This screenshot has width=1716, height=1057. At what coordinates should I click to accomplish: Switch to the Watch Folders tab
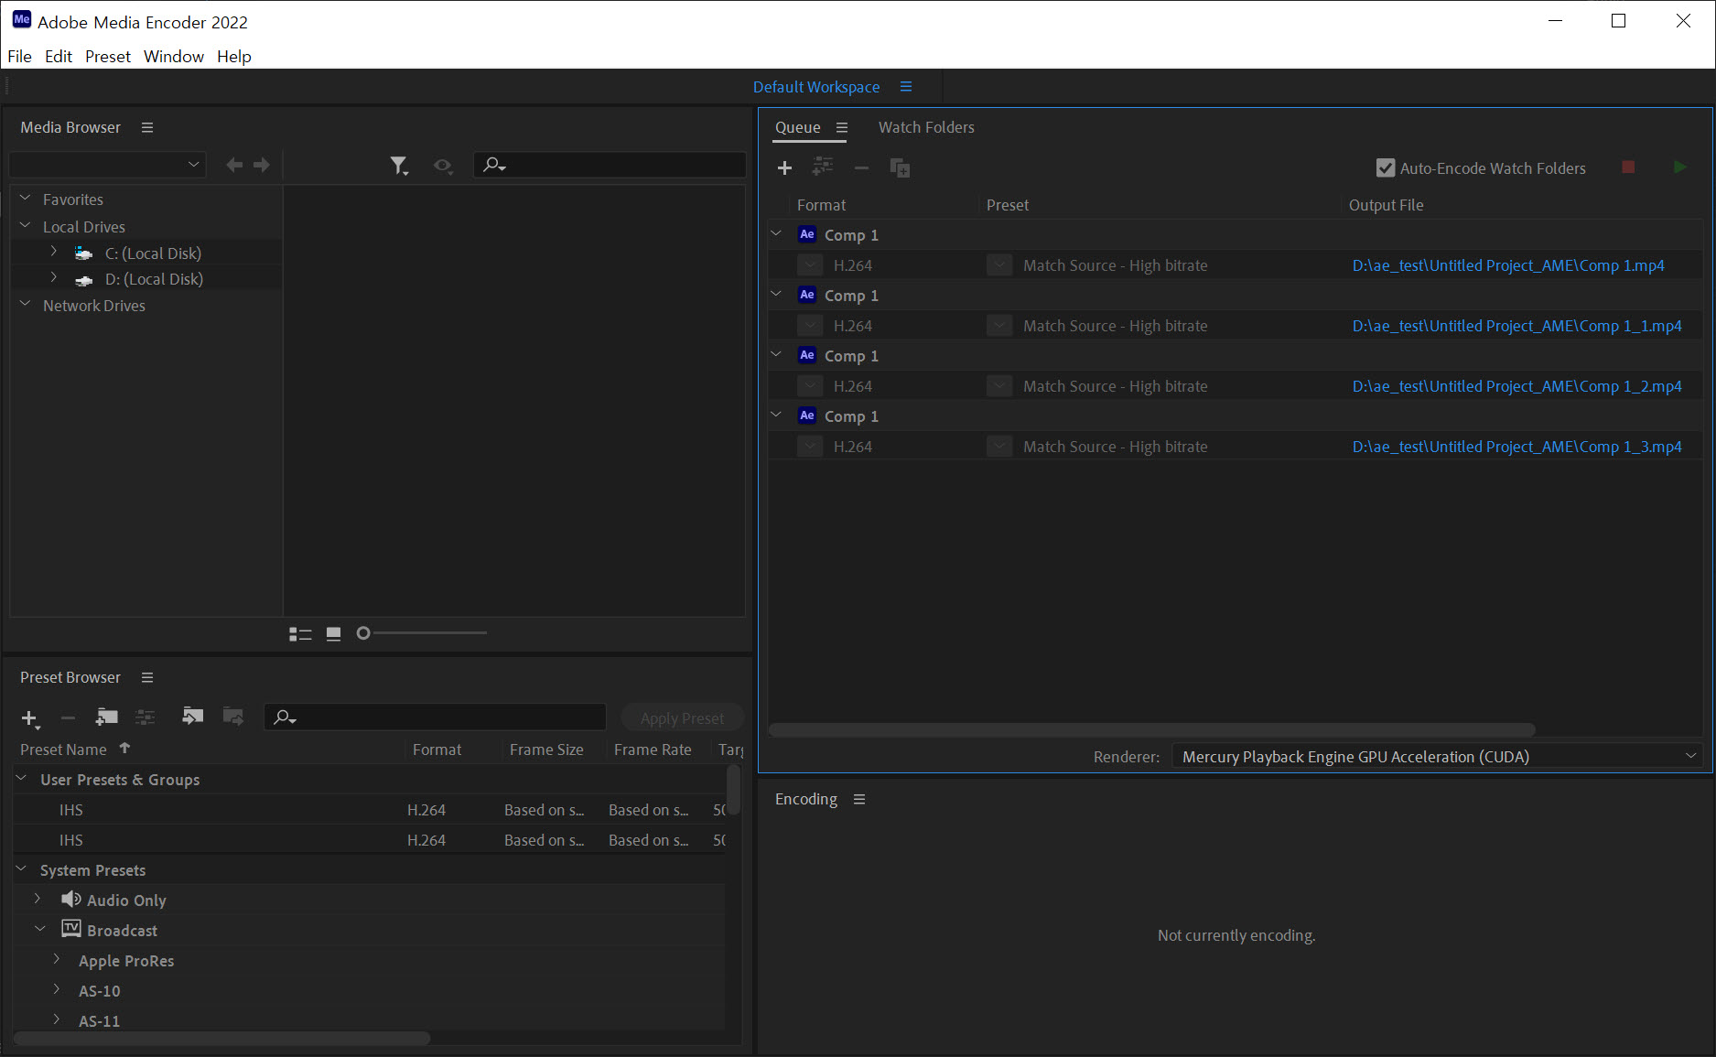[x=926, y=127]
